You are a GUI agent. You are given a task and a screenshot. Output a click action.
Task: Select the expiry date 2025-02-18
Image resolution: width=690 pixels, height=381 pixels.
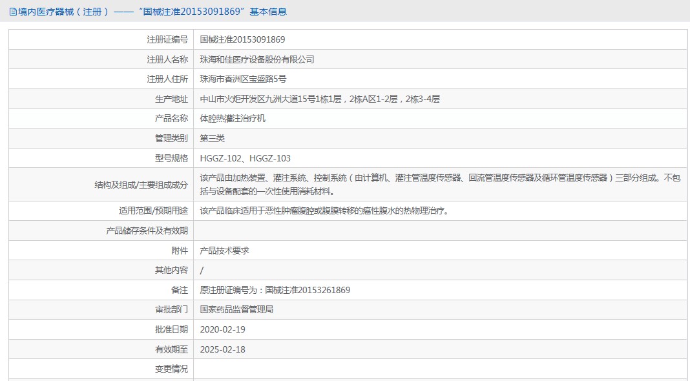pyautogui.click(x=223, y=349)
